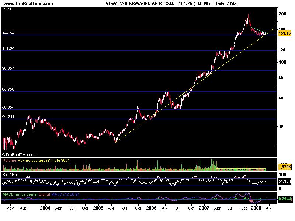The width and height of the screenshot is (295, 221).
Task: Click the yellow trendline start at 2005 low
Action: click(x=116, y=142)
